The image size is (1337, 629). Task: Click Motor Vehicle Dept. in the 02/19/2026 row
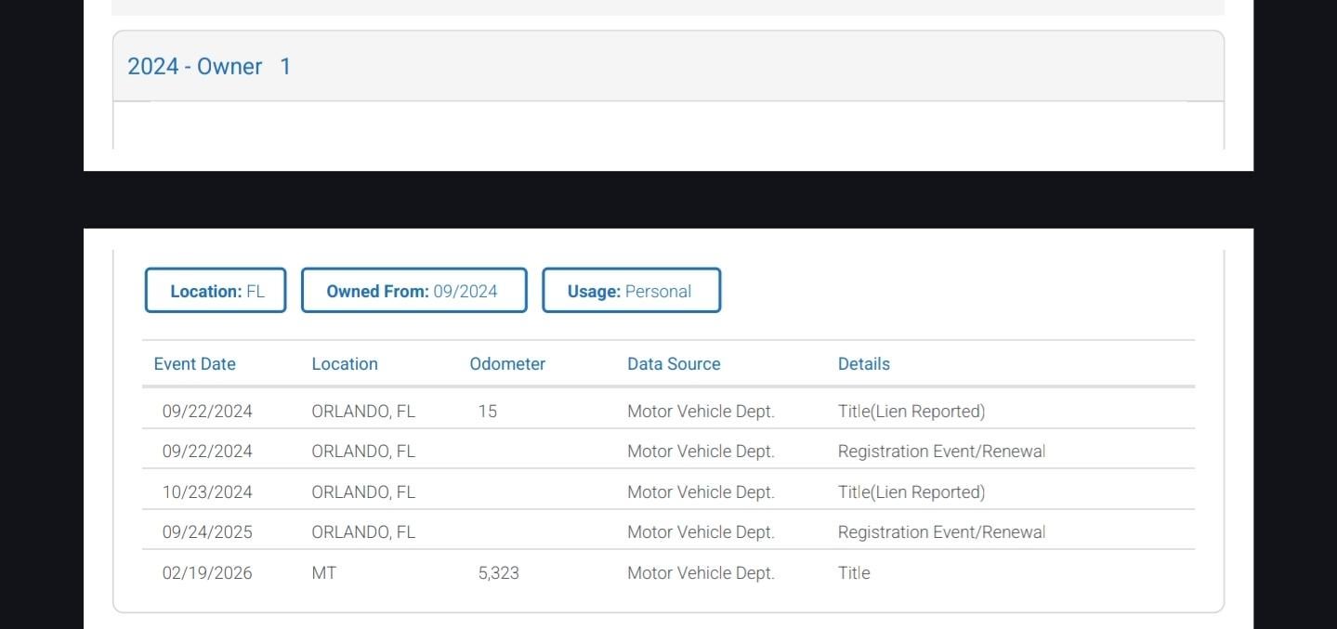click(x=701, y=573)
